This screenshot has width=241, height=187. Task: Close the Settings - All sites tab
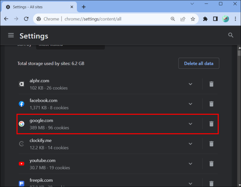72,7
